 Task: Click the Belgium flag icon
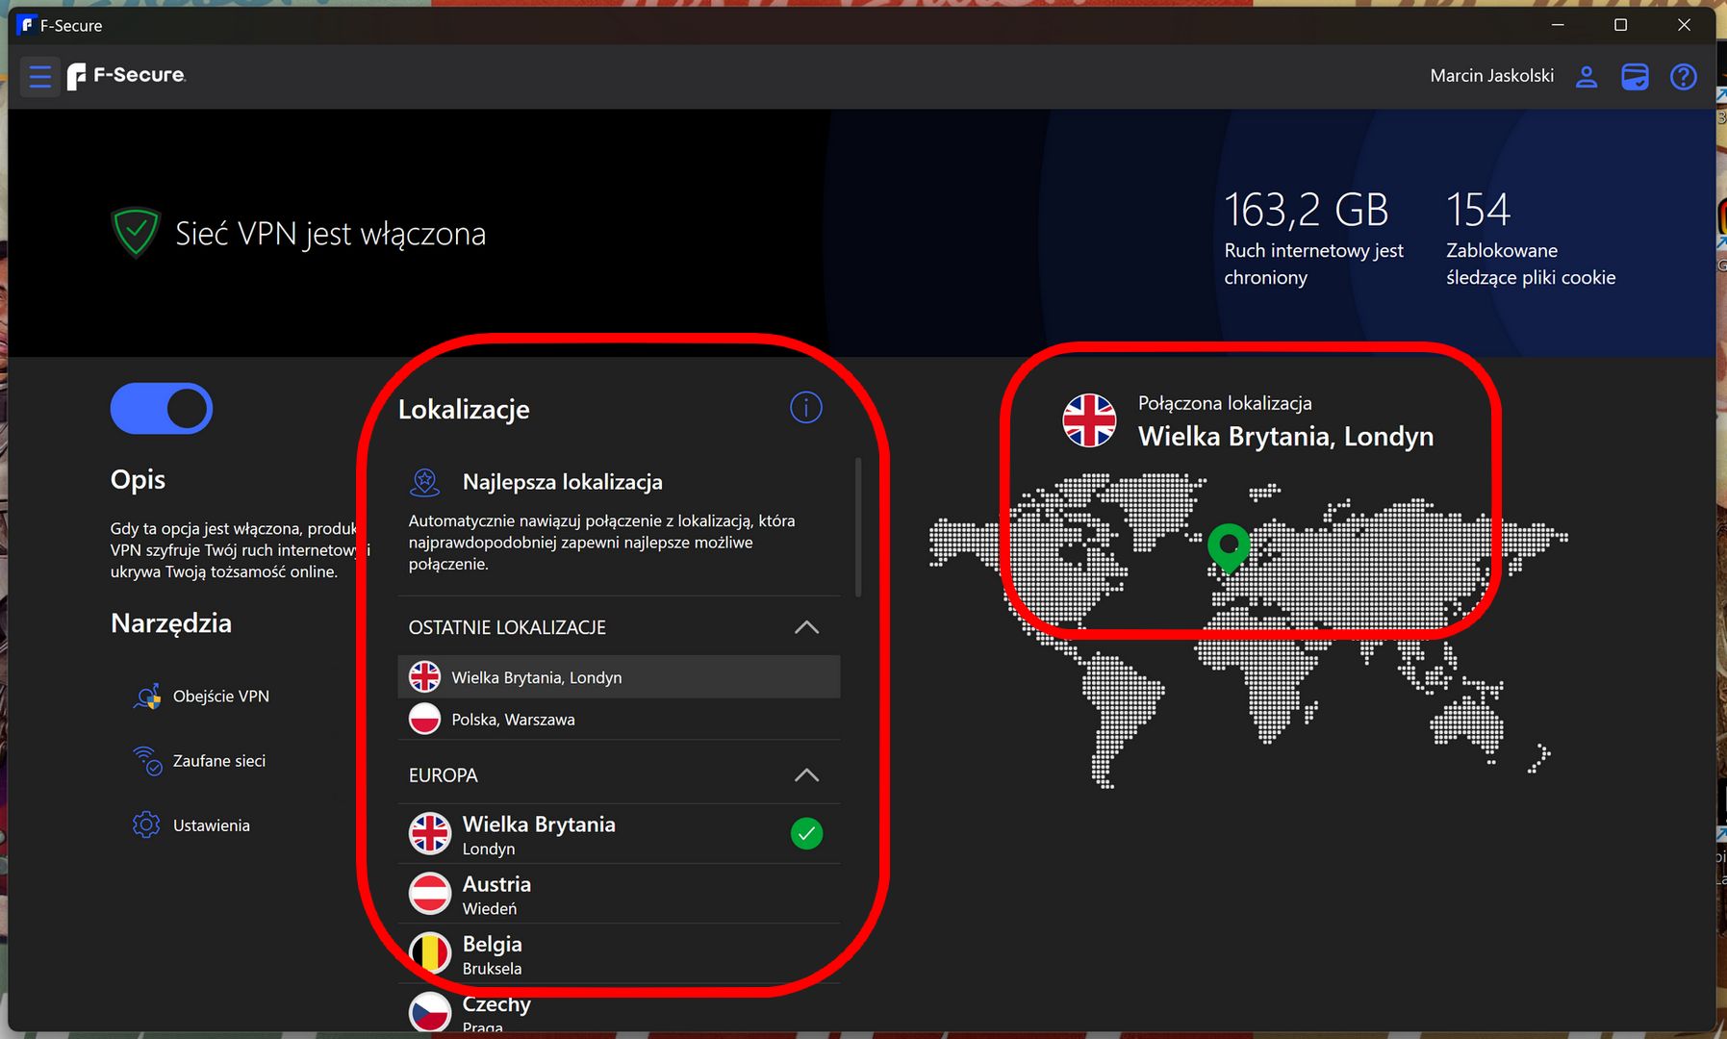click(x=430, y=953)
